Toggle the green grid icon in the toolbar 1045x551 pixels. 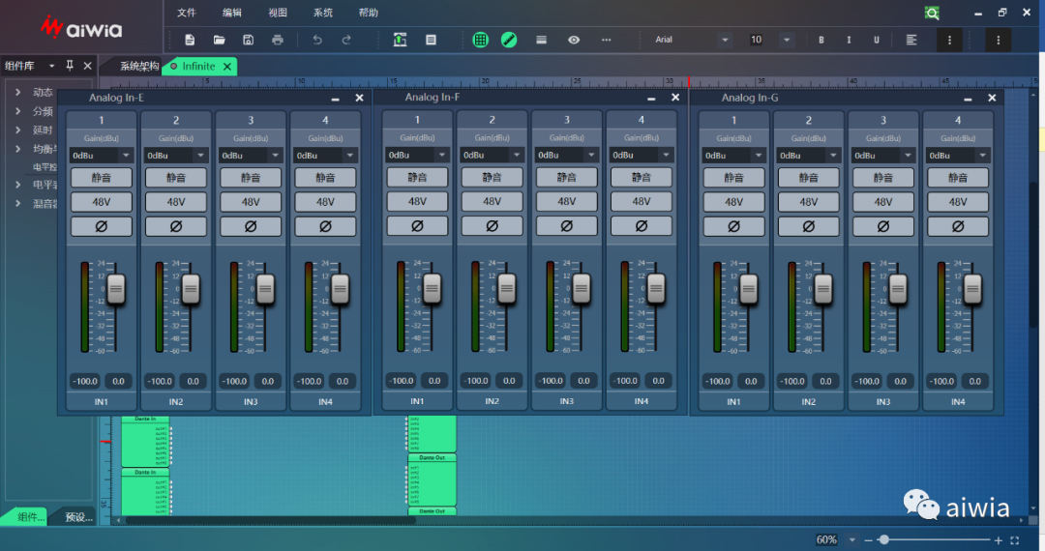480,40
